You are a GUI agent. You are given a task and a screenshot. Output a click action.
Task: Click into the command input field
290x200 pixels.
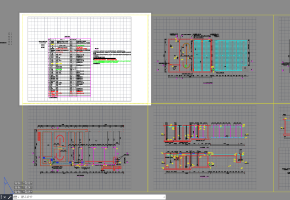click(x=91, y=197)
